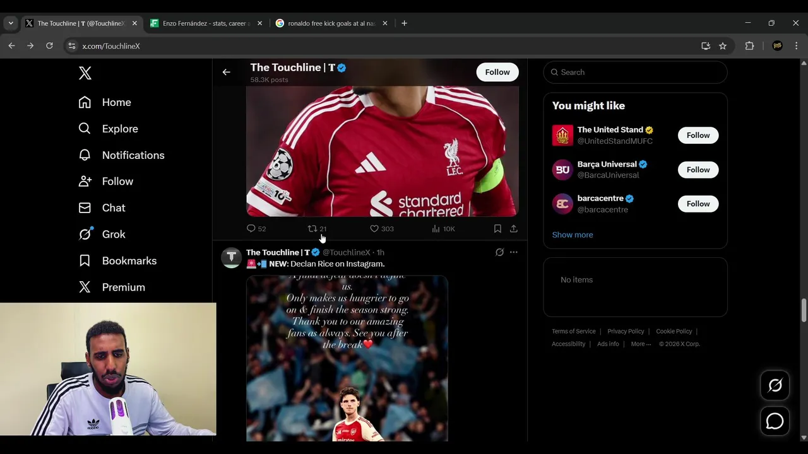The image size is (808, 454).
Task: Open @TouchlineX handle on the Declan Rice post
Action: point(347,252)
